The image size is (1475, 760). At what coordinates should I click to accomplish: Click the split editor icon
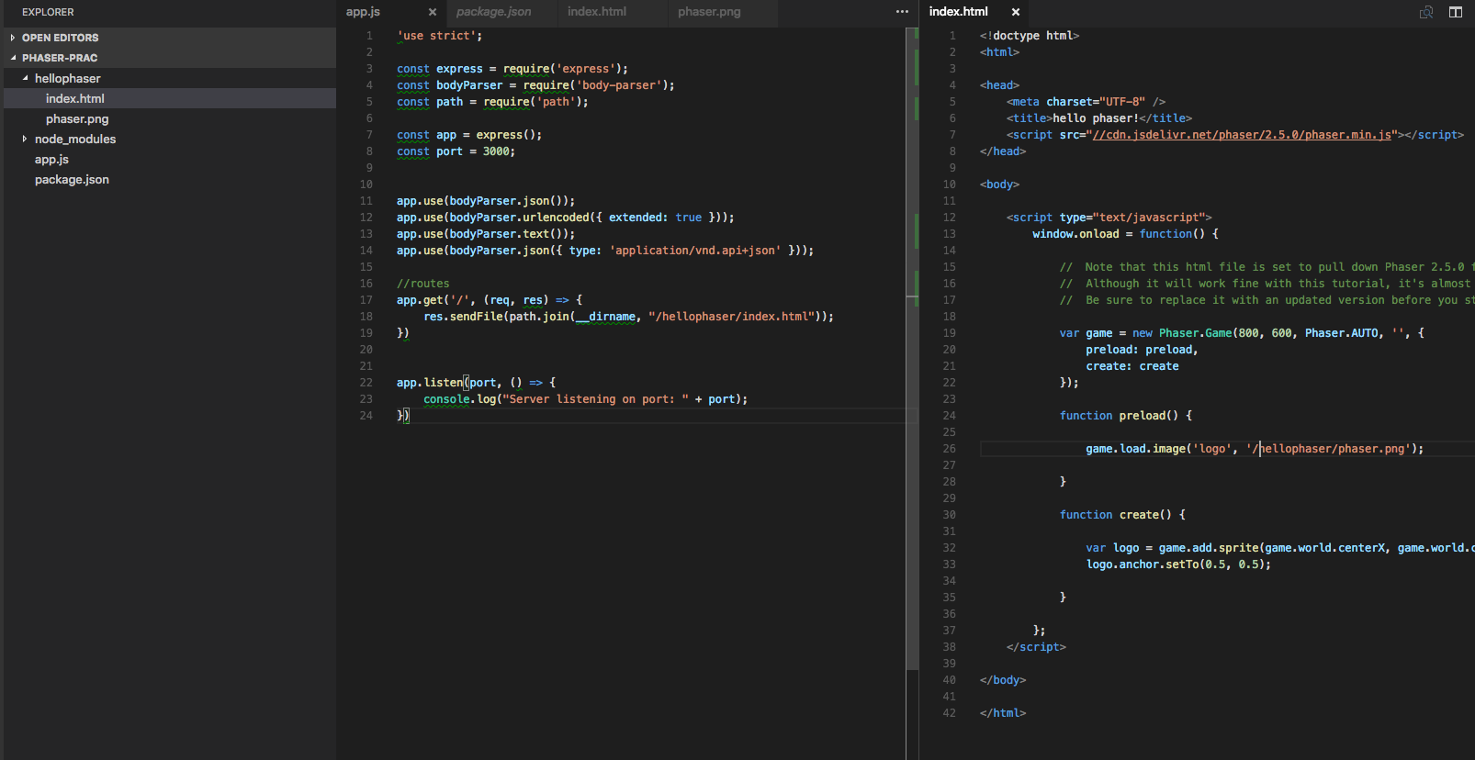point(1456,12)
